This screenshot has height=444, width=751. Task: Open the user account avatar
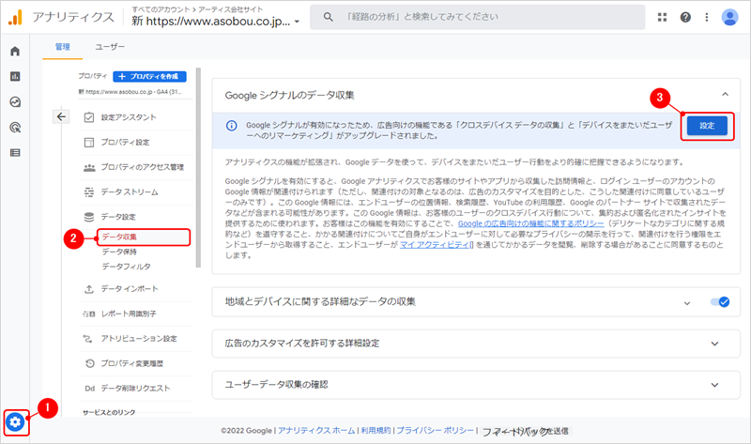729,17
